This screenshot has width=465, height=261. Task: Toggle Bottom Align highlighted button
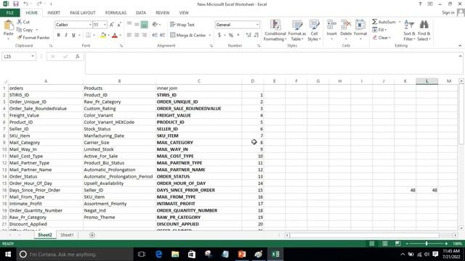[x=144, y=25]
